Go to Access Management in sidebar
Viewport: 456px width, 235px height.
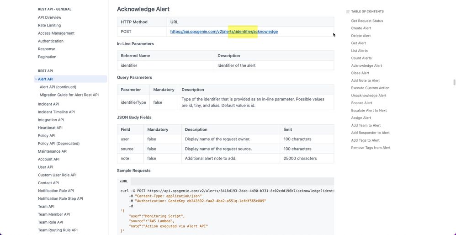[56, 33]
